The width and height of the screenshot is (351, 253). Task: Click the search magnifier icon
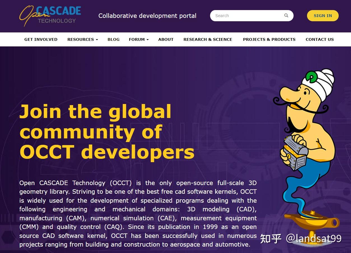pyautogui.click(x=286, y=15)
